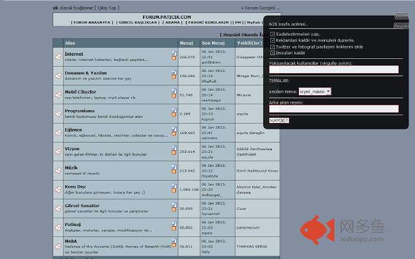415x259 pixels.
Task: Open the MobA forum
Action: click(x=71, y=242)
